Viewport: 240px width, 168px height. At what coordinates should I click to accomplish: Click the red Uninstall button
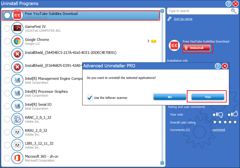pos(197,48)
